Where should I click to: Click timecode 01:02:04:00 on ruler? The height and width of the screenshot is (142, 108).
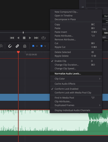(x=32, y=54)
